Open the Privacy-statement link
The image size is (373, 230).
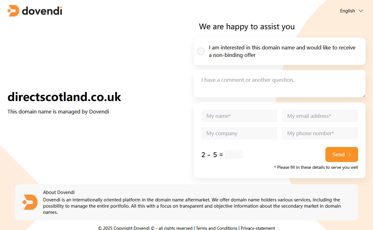coord(258,228)
